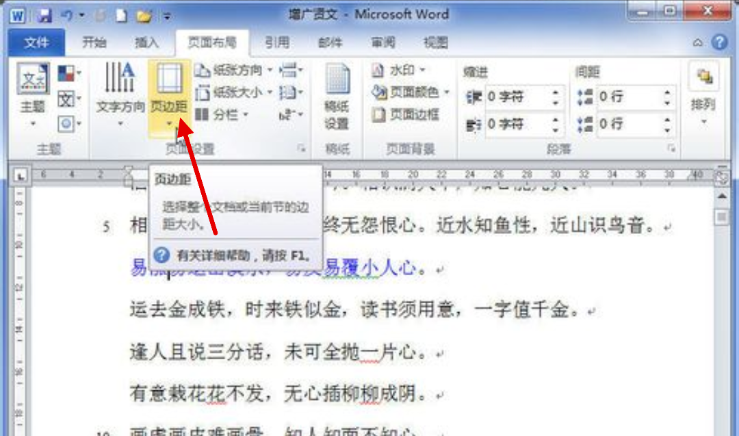Image resolution: width=739 pixels, height=436 pixels.
Task: Open 分栏 (Columns) dropdown
Action: pos(222,114)
